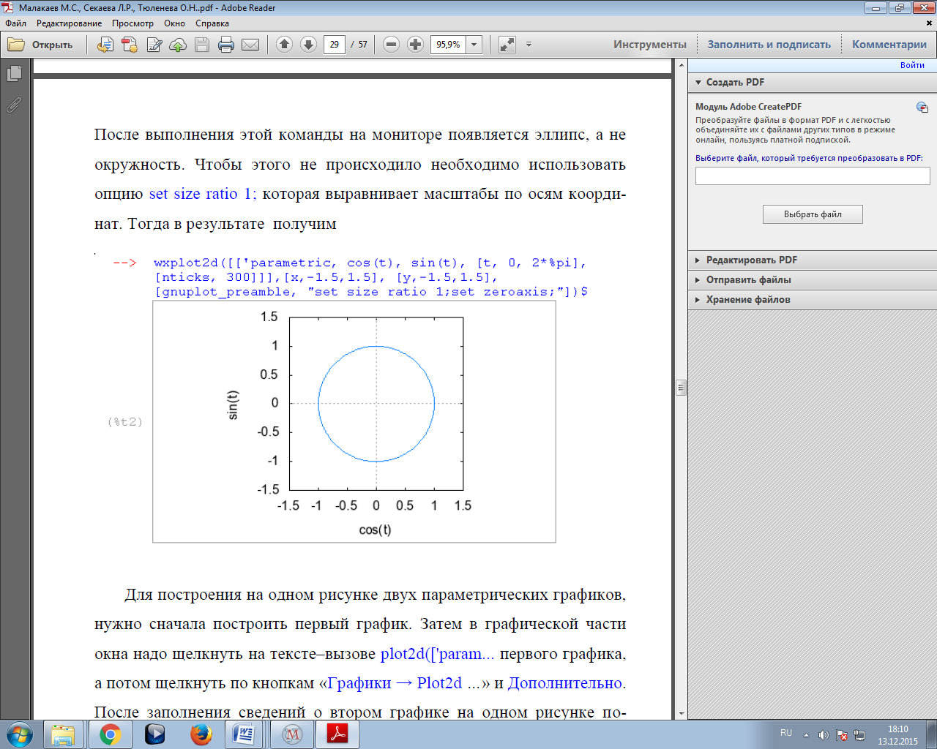Expand the Редактировать PDF section
Viewport: 937px width, 749px height.
[x=751, y=260]
